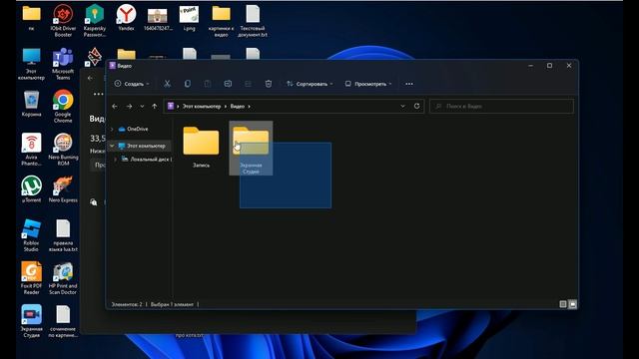Screen dimensions: 639x359
Task: Switch to large icons view in status bar
Action: coord(572,304)
